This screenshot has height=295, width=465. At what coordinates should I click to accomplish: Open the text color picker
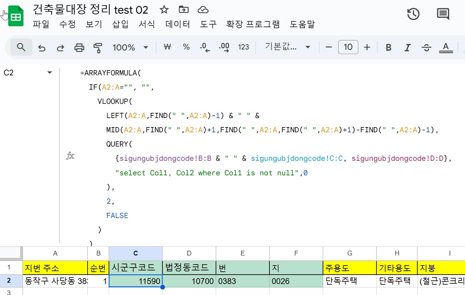tap(446, 48)
